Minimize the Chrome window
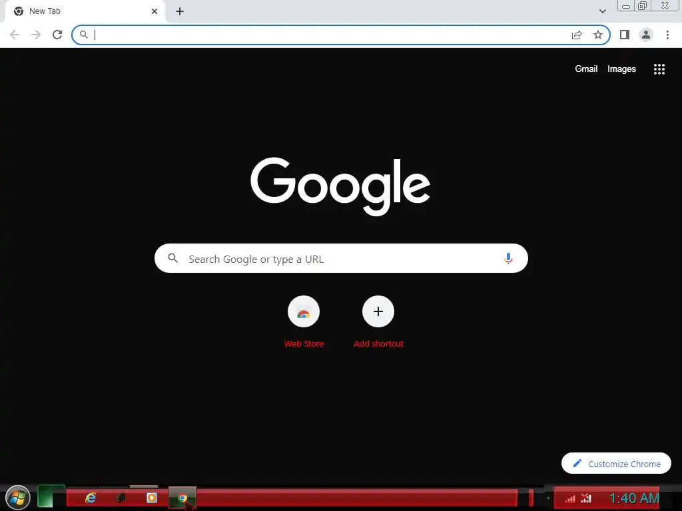Viewport: 682px width, 511px height. tap(626, 6)
